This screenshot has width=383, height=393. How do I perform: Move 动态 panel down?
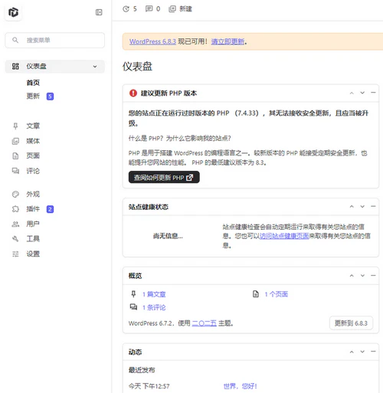pyautogui.click(x=362, y=352)
